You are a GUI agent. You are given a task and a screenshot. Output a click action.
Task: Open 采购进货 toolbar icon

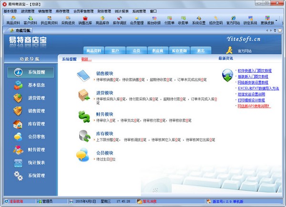point(68,20)
